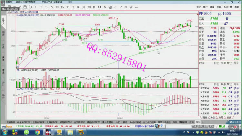Open the 板块 (sector) menu
This screenshot has height=136, width=242.
pos(198,6)
